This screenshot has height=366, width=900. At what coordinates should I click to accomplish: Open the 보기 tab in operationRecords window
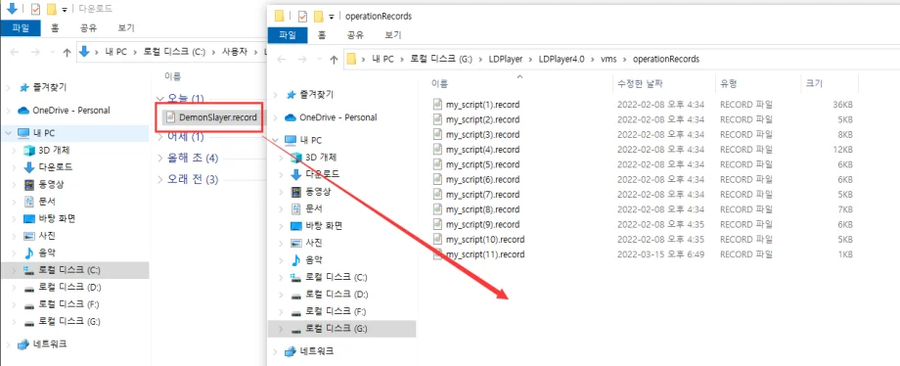tap(393, 35)
